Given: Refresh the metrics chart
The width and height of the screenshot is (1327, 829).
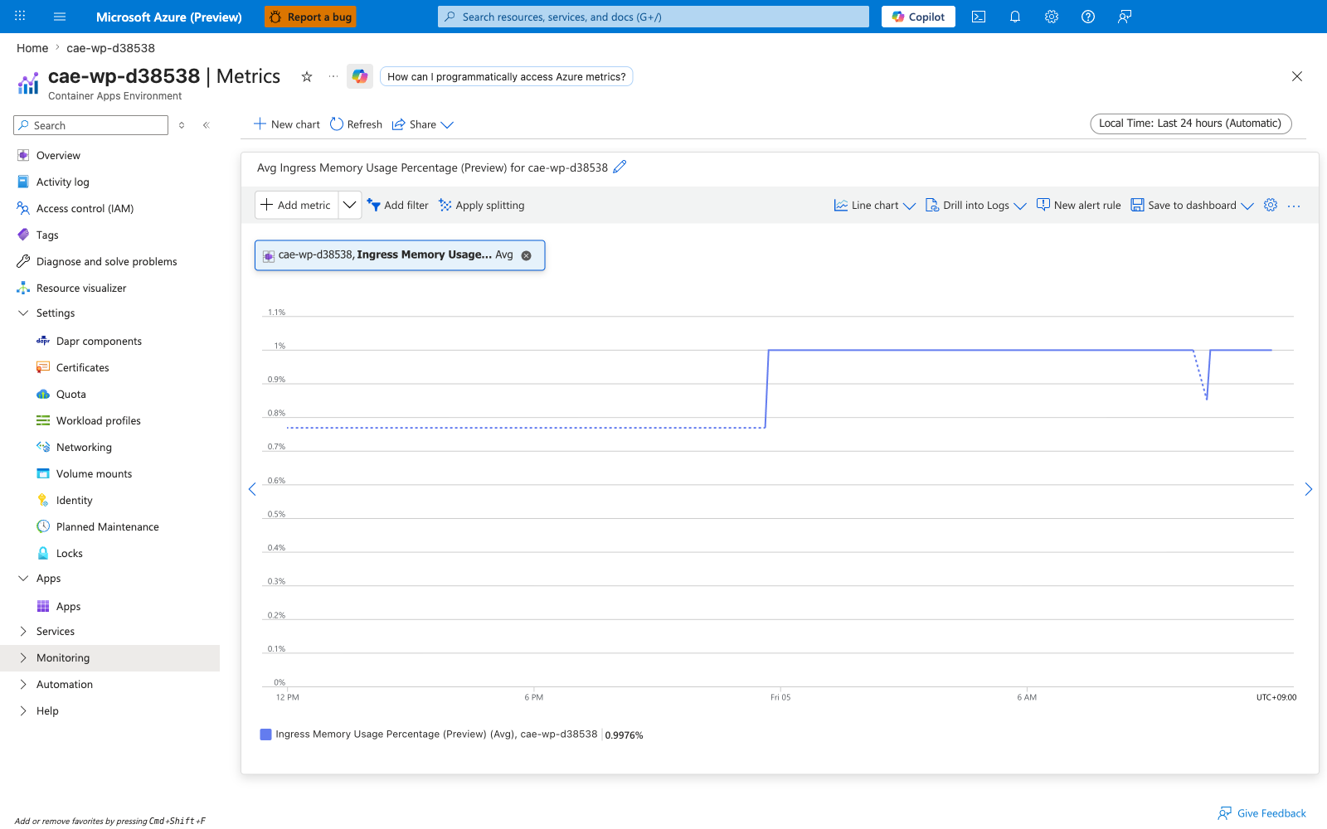Looking at the screenshot, I should point(356,124).
